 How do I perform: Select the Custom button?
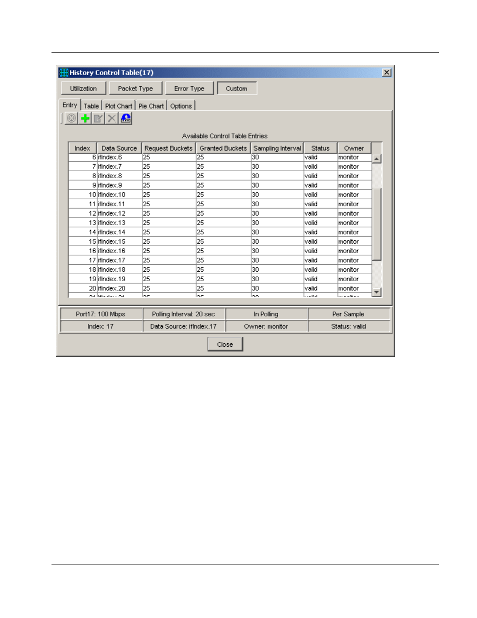(x=236, y=89)
